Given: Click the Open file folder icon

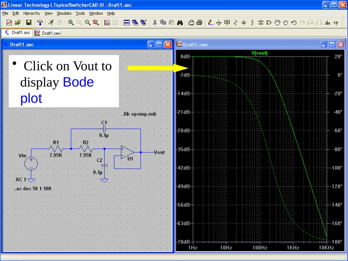Looking at the screenshot, I should pos(18,22).
